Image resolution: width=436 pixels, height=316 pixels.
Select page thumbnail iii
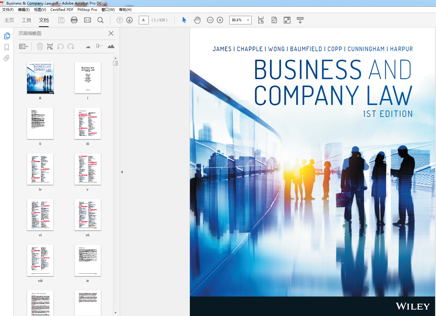88,124
